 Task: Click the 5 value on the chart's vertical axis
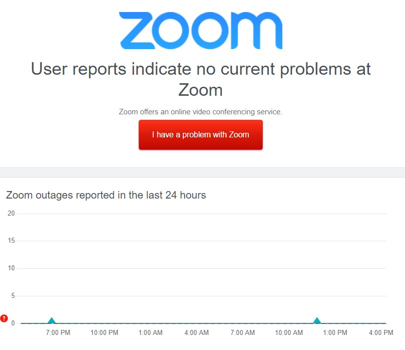[13, 296]
